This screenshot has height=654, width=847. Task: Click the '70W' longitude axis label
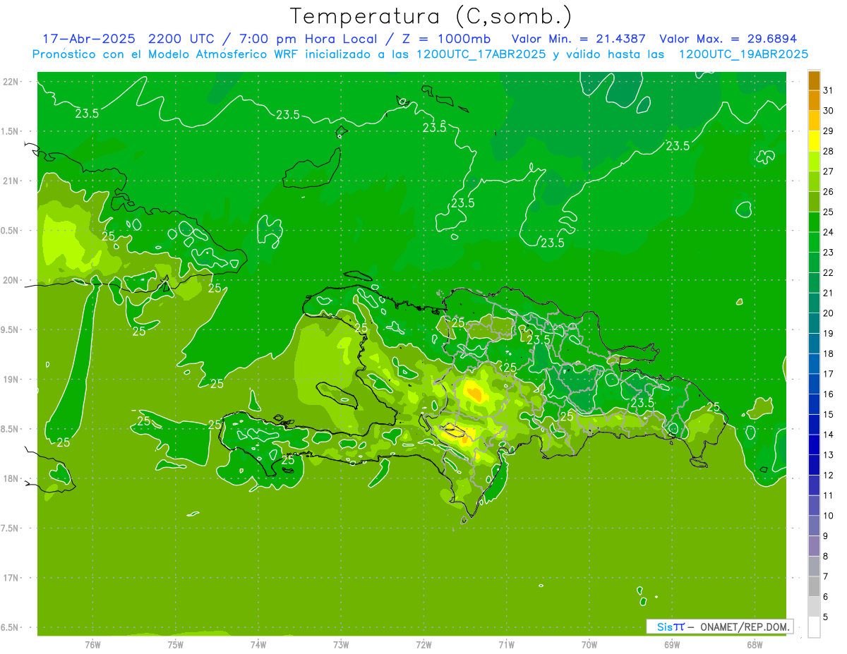tap(589, 644)
